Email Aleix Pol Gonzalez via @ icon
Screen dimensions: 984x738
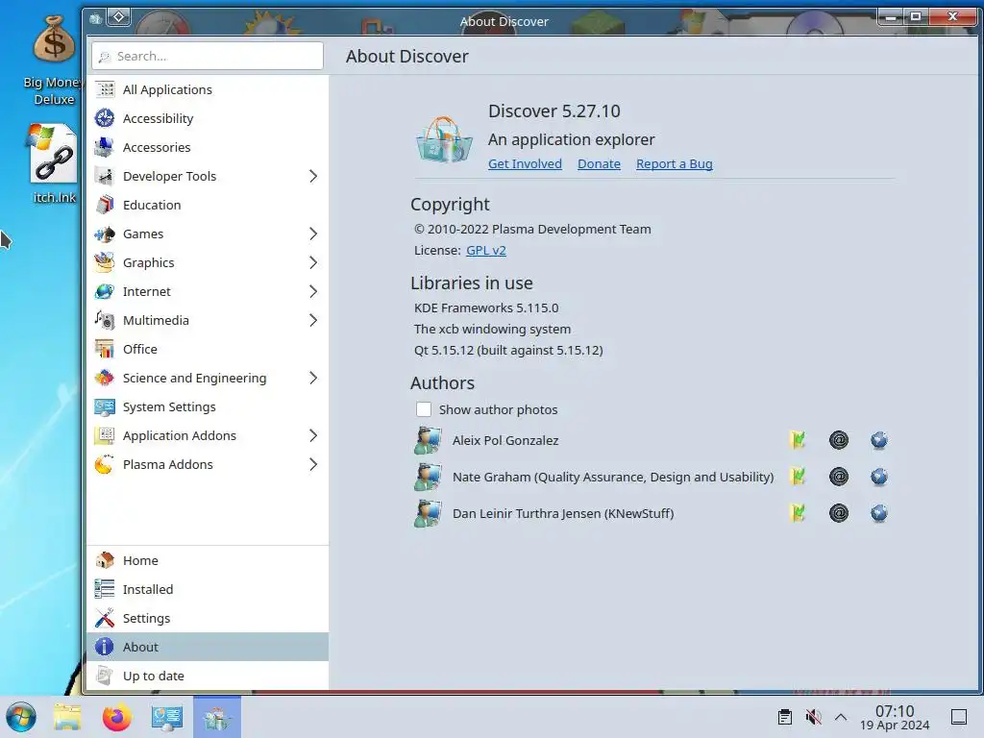tap(839, 440)
